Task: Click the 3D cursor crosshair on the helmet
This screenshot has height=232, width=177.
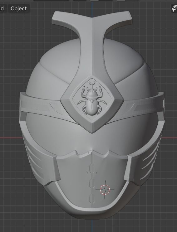Action: point(105,190)
